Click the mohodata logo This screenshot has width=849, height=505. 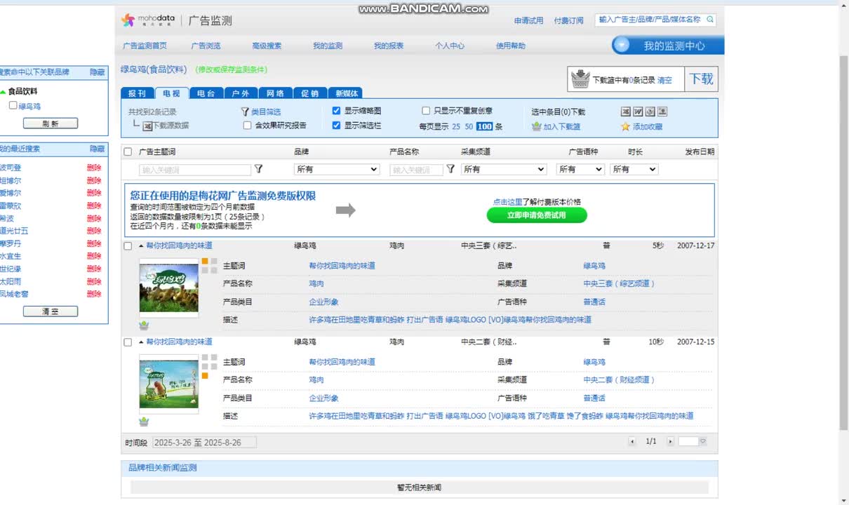coord(148,20)
